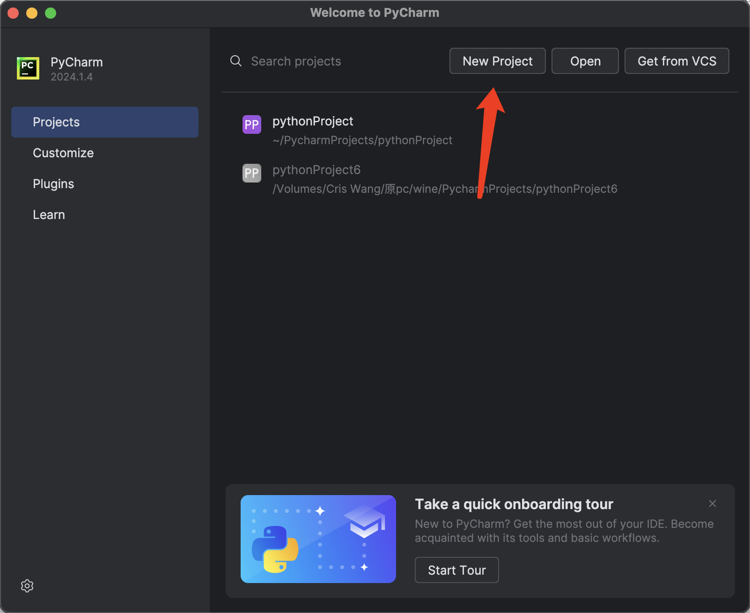This screenshot has height=613, width=750.
Task: Open the pythonProject recent project
Action: pyautogui.click(x=479, y=130)
